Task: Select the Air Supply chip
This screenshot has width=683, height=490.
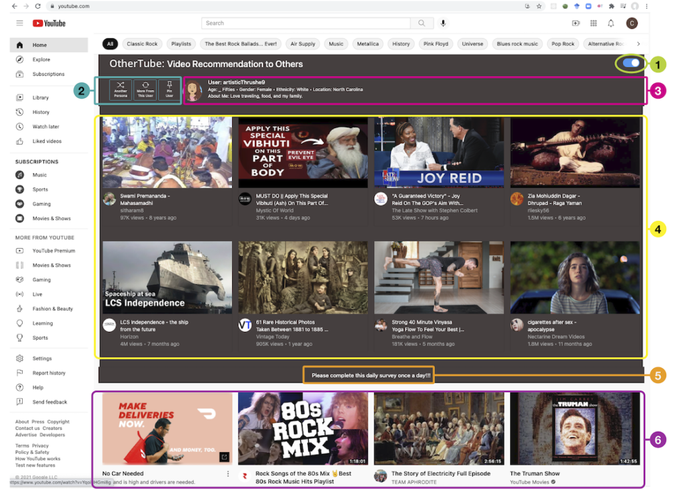Action: click(303, 43)
